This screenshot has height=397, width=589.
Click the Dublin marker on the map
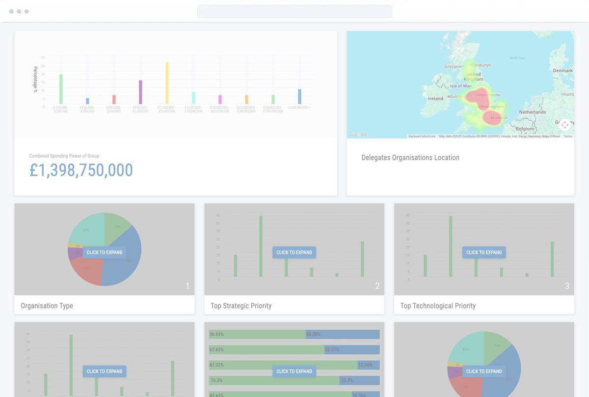[x=449, y=97]
